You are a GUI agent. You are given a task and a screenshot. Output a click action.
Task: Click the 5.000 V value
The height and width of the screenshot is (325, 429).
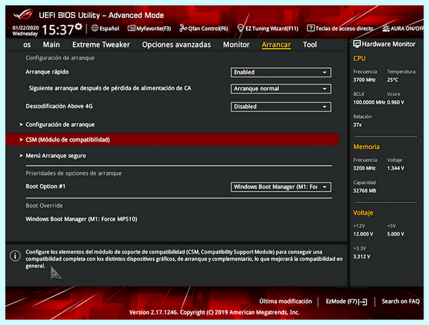[x=395, y=234]
